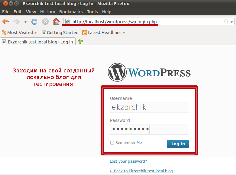Click the Forward arrow navigation icon
This screenshot has height=175, width=236.
point(16,21)
